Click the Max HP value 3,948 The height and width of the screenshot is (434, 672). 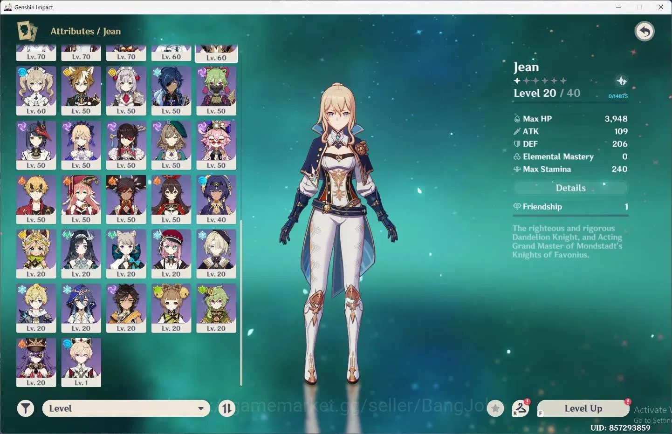click(x=616, y=119)
